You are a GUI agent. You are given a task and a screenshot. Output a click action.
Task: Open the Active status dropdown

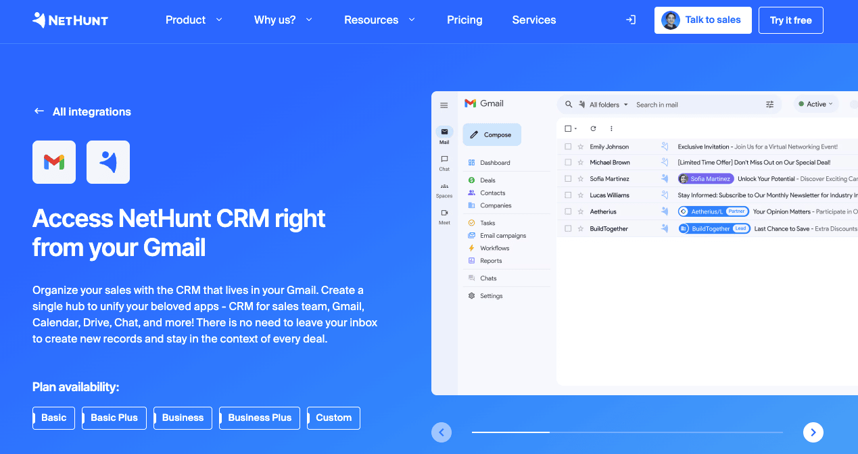[x=815, y=104]
